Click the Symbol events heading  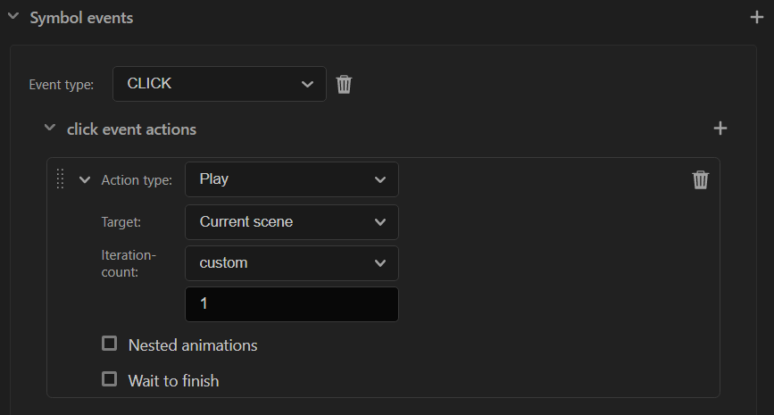pos(81,18)
